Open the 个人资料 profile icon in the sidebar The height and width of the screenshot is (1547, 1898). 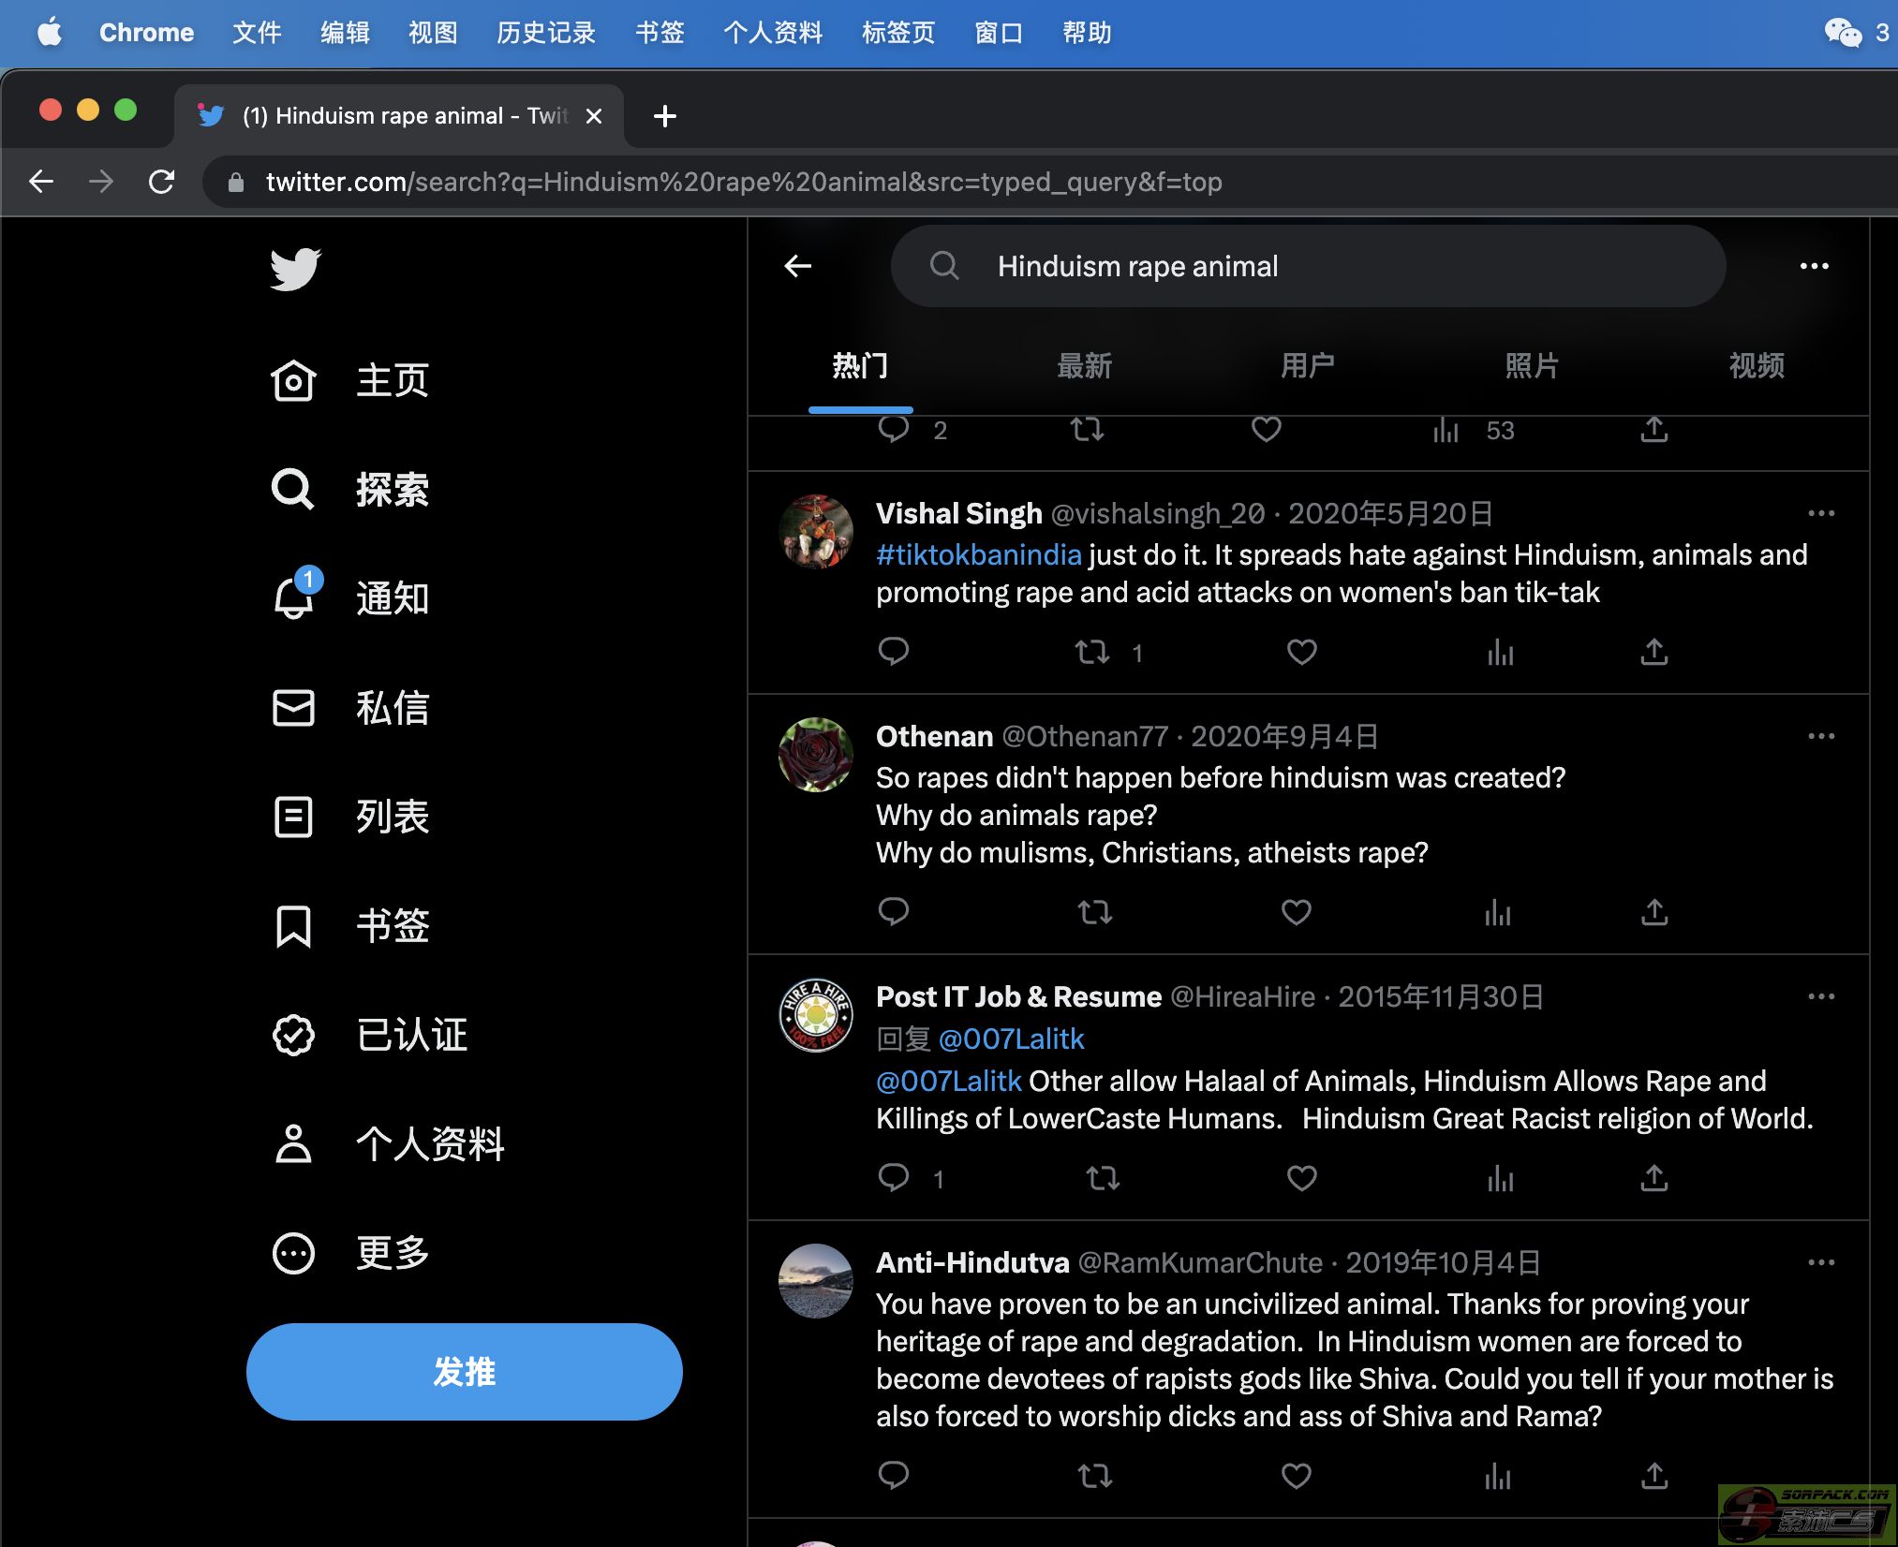coord(293,1143)
